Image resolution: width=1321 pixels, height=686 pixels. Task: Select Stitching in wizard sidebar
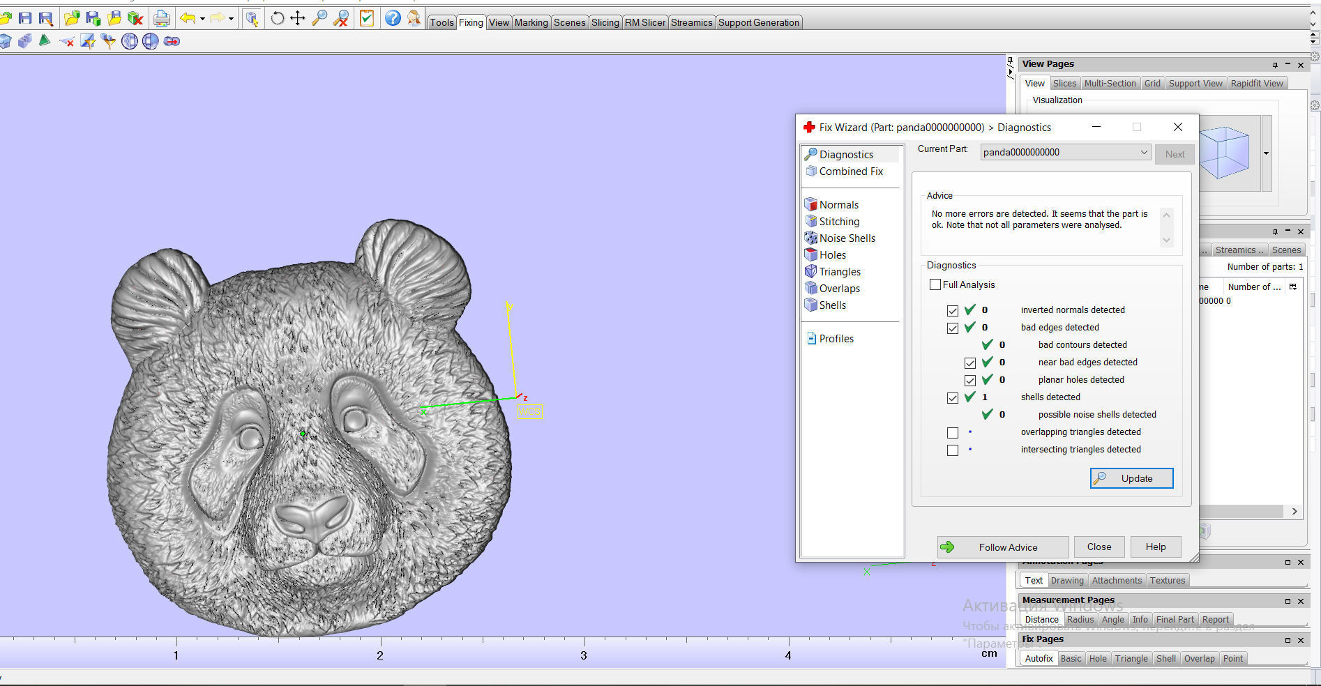pyautogui.click(x=839, y=222)
